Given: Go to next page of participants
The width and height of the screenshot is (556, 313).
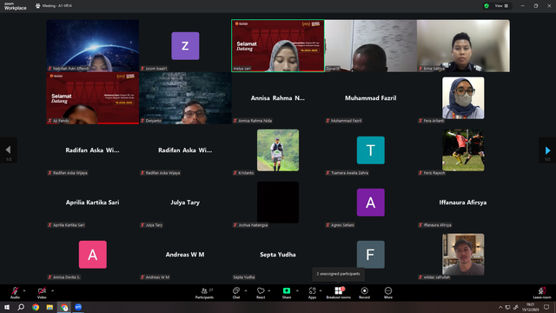Looking at the screenshot, I should tap(547, 150).
